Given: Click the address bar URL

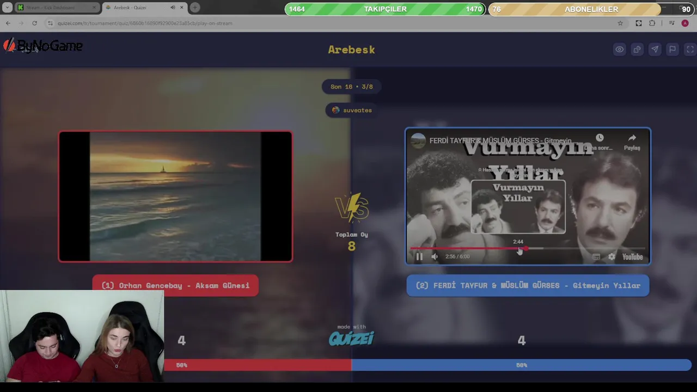Looking at the screenshot, I should tap(145, 23).
